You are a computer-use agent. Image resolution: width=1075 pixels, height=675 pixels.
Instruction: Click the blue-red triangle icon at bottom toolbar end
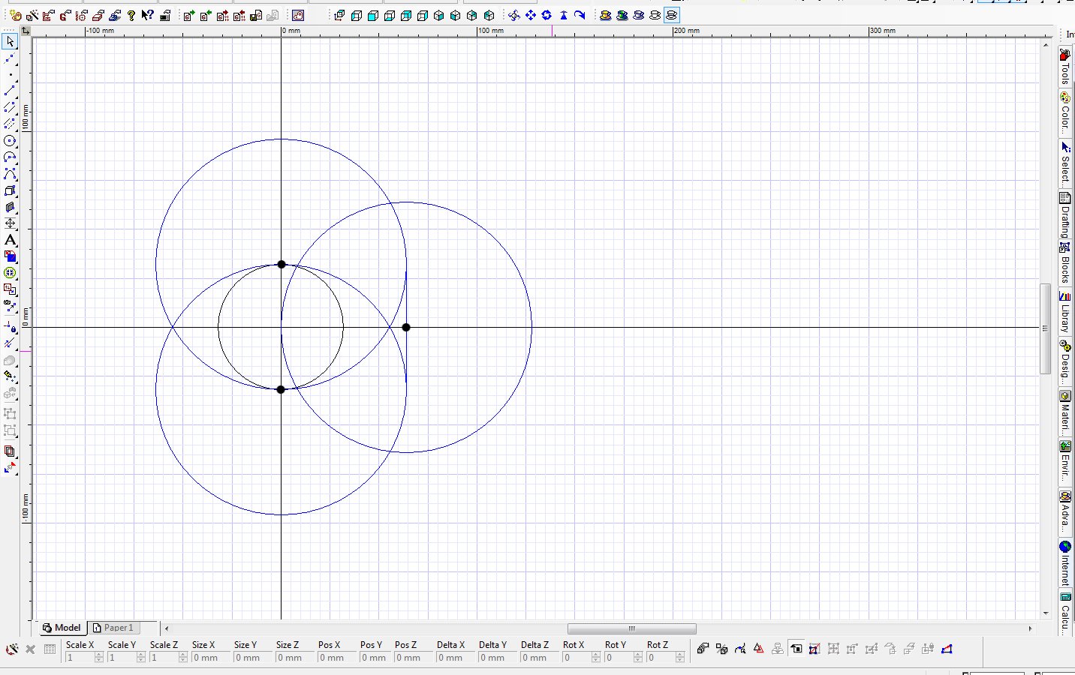[x=947, y=649]
